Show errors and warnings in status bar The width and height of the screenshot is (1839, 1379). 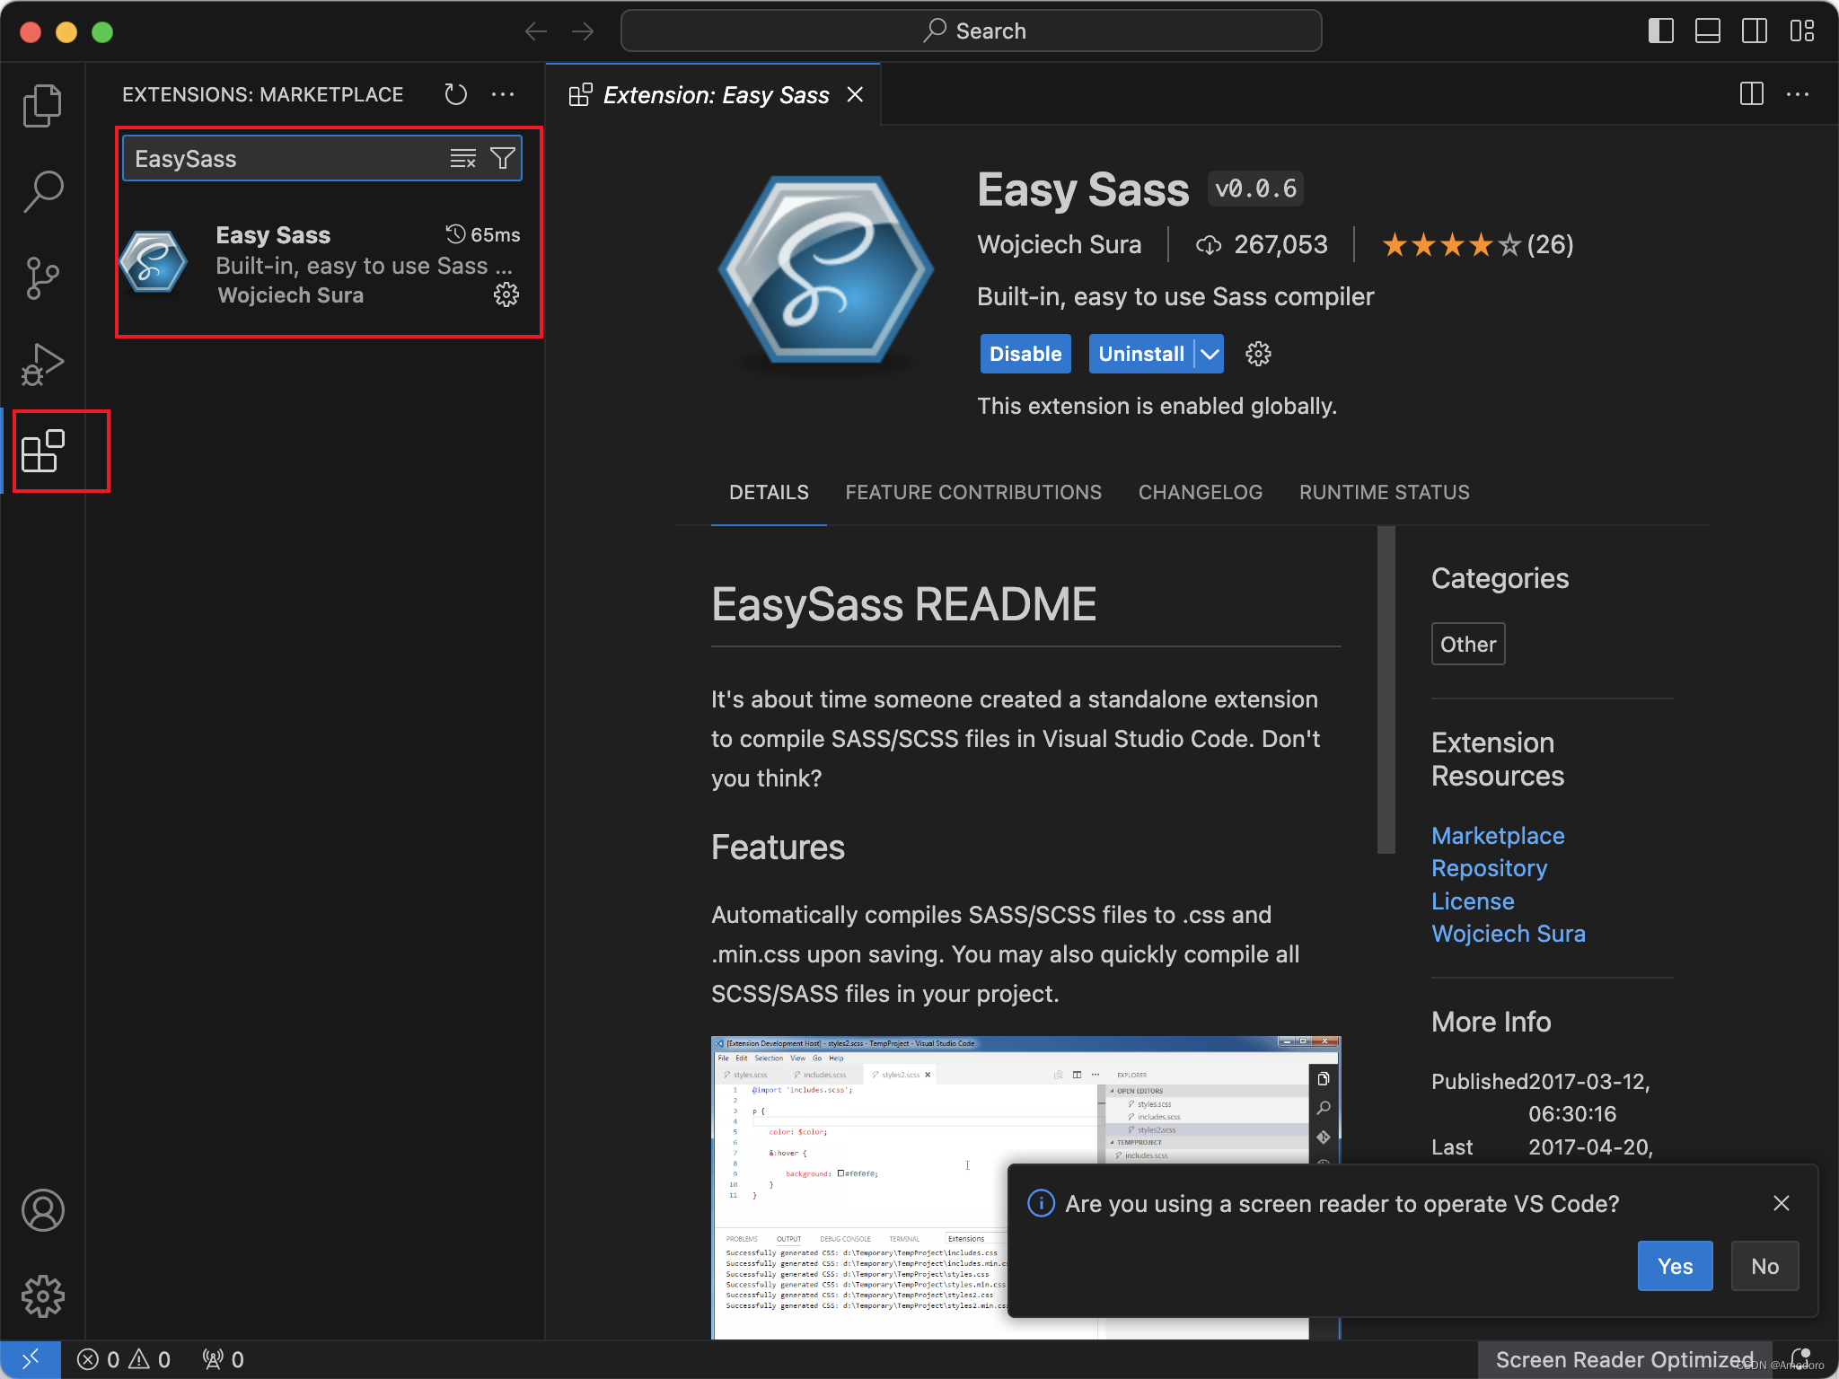coord(124,1359)
